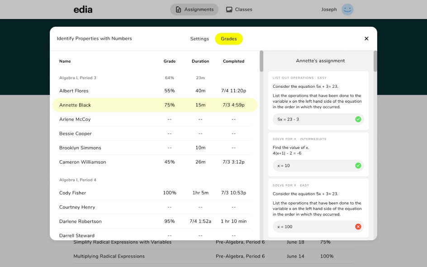Select Courtney Henry in student list
Viewport: 427px width, 267px height.
[77, 207]
